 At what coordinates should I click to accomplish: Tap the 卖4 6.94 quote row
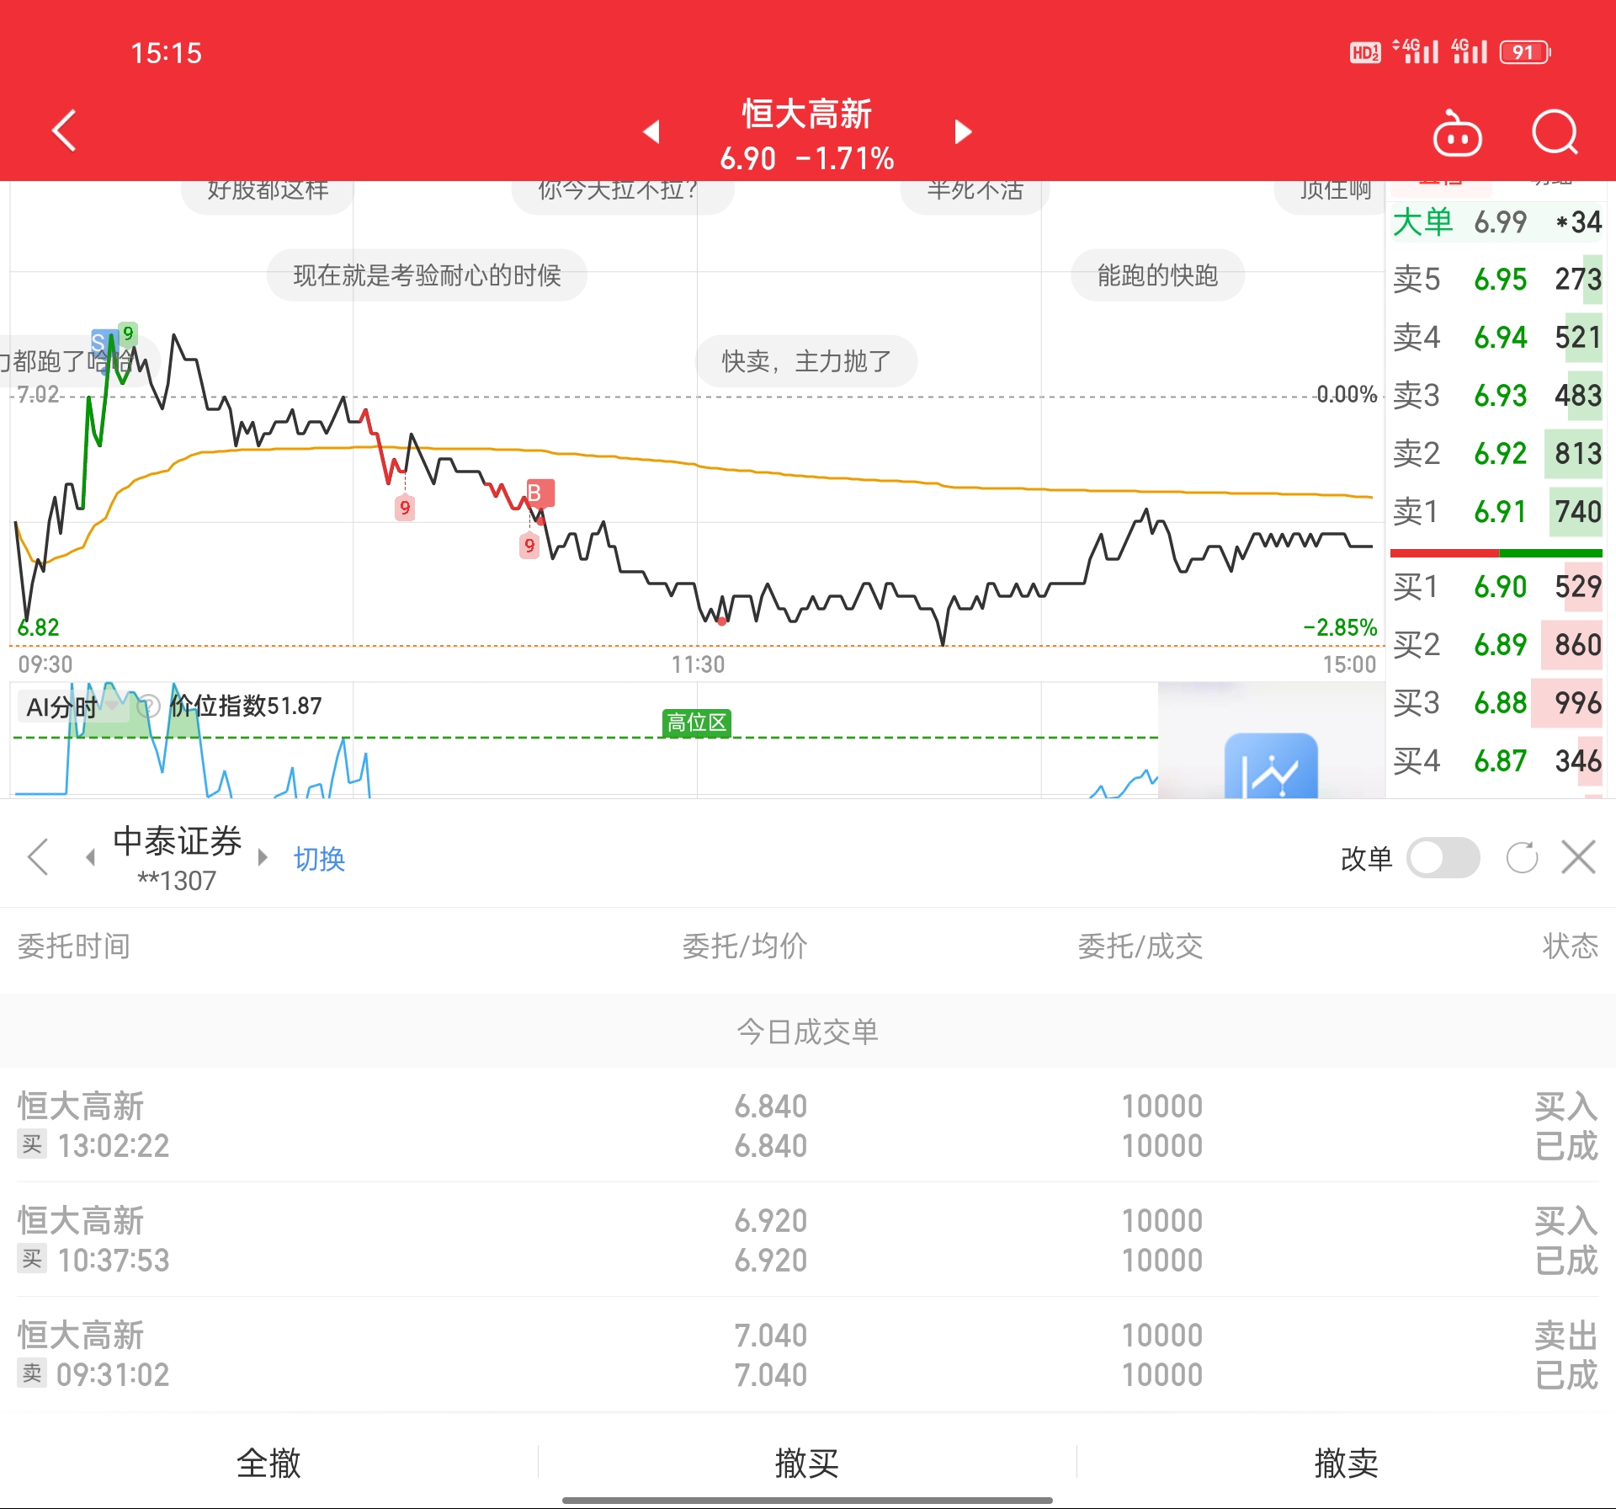tap(1496, 337)
